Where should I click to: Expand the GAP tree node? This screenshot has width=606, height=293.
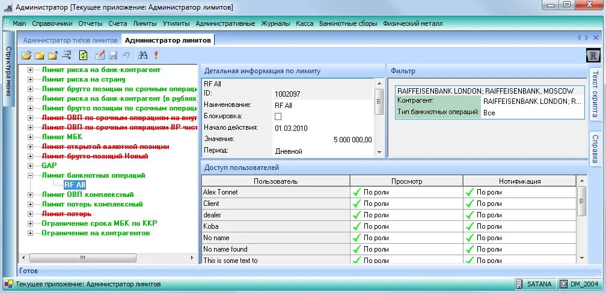(30, 166)
